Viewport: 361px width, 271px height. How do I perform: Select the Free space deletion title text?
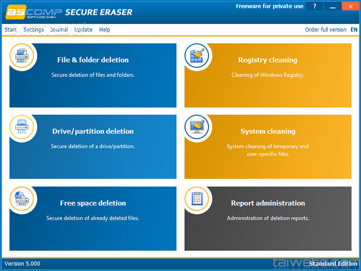click(x=93, y=203)
